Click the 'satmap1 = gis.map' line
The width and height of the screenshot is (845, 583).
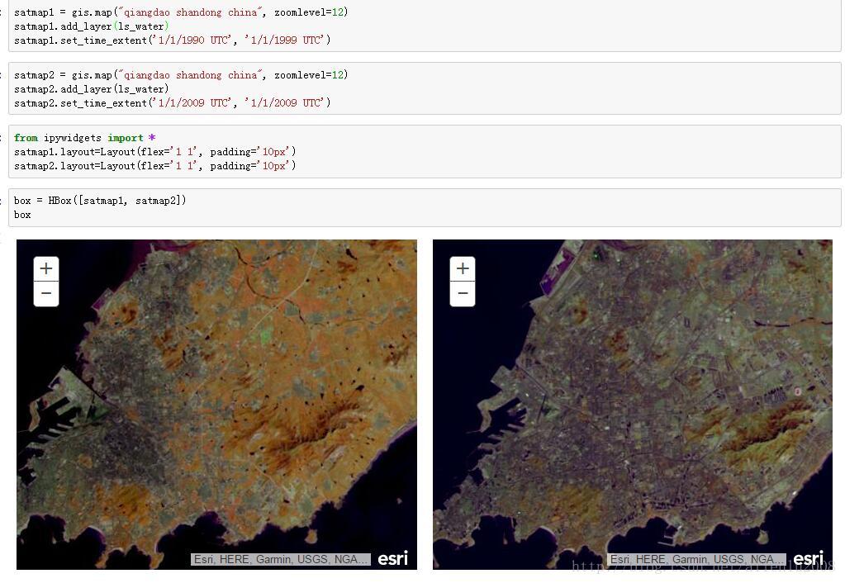[181, 12]
